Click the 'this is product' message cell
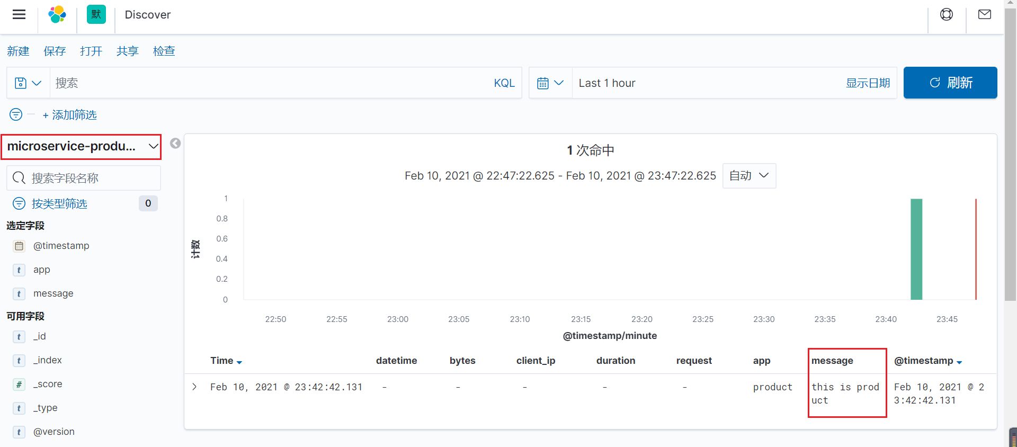 (845, 394)
